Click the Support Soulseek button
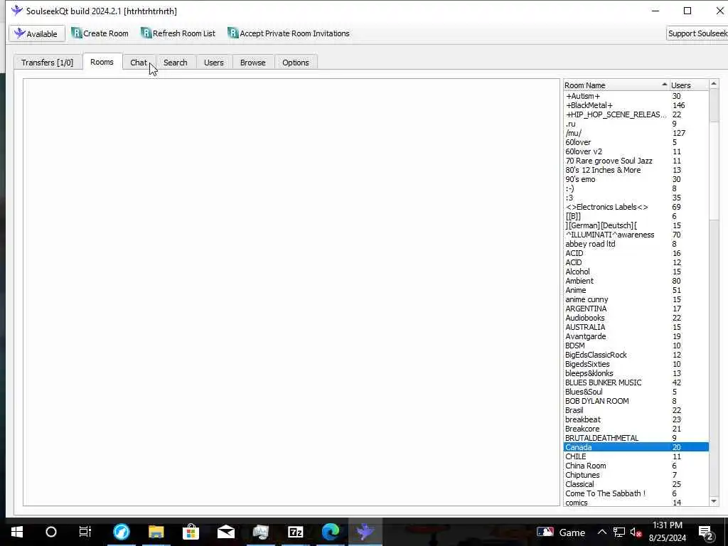The width and height of the screenshot is (728, 546). coord(697,33)
